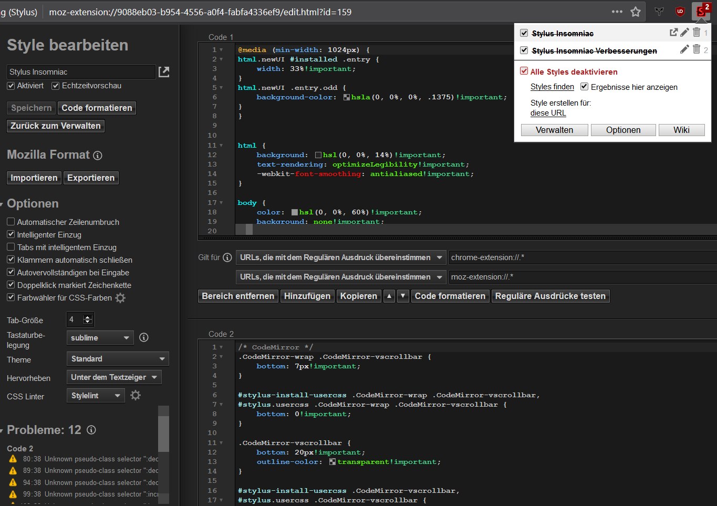Open color picker settings gear next to Farbwähler
Viewport: 717px width, 506px height.
(120, 298)
